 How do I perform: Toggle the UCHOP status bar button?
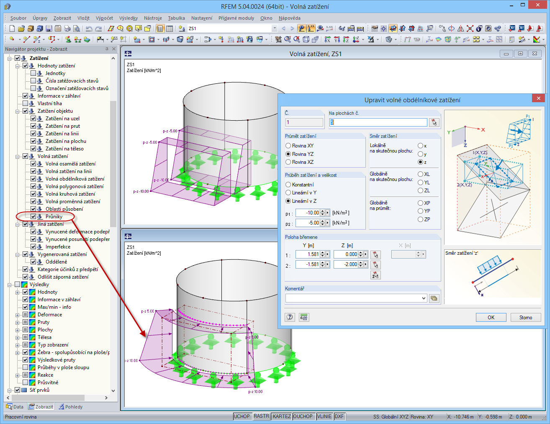pyautogui.click(x=242, y=416)
